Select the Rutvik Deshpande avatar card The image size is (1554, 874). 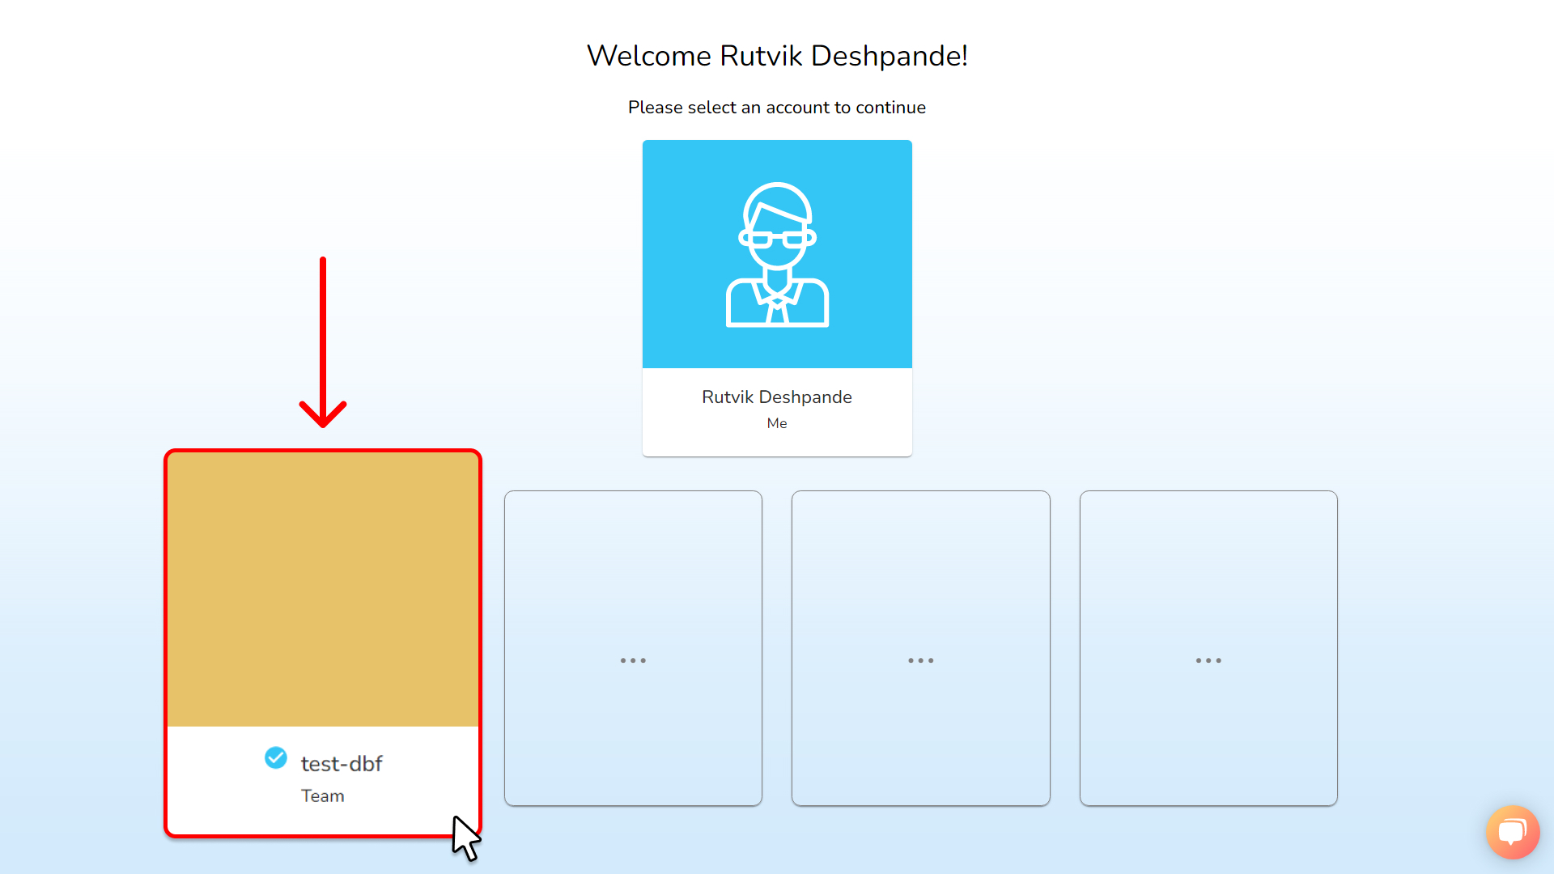click(777, 298)
